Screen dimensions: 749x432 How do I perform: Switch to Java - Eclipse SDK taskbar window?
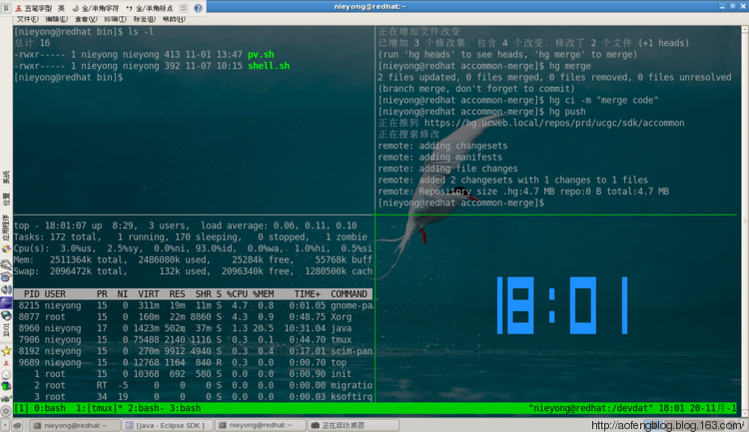click(x=168, y=425)
